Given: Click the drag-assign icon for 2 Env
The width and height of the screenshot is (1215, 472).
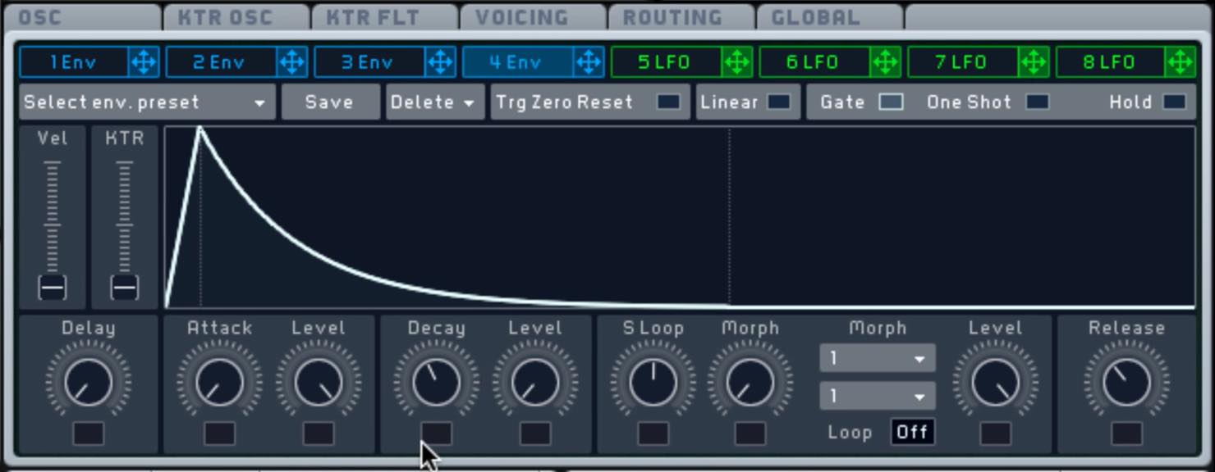Looking at the screenshot, I should [292, 62].
